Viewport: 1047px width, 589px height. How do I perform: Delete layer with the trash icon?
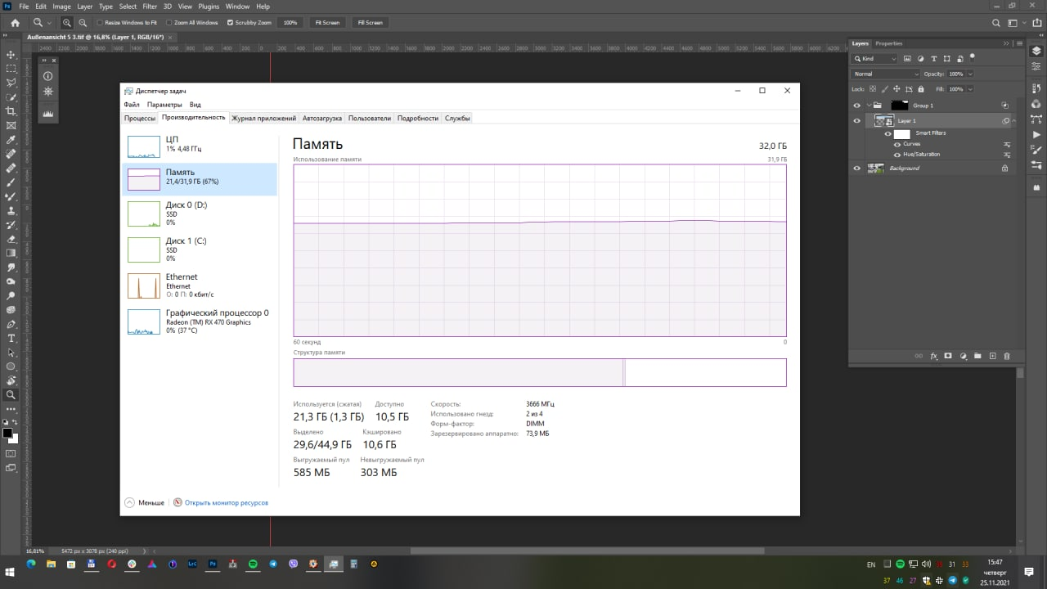point(1007,356)
